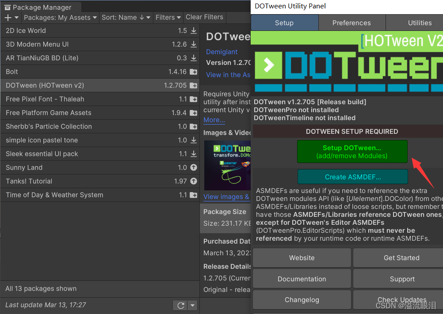Select the DOTween (HOTween v2) package
This screenshot has width=443, height=314.
pyautogui.click(x=100, y=85)
